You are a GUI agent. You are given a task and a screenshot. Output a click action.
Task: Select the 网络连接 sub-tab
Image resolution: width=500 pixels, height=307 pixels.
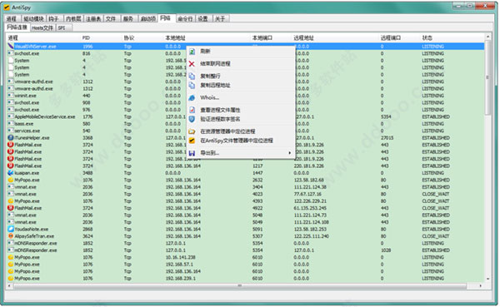point(17,27)
